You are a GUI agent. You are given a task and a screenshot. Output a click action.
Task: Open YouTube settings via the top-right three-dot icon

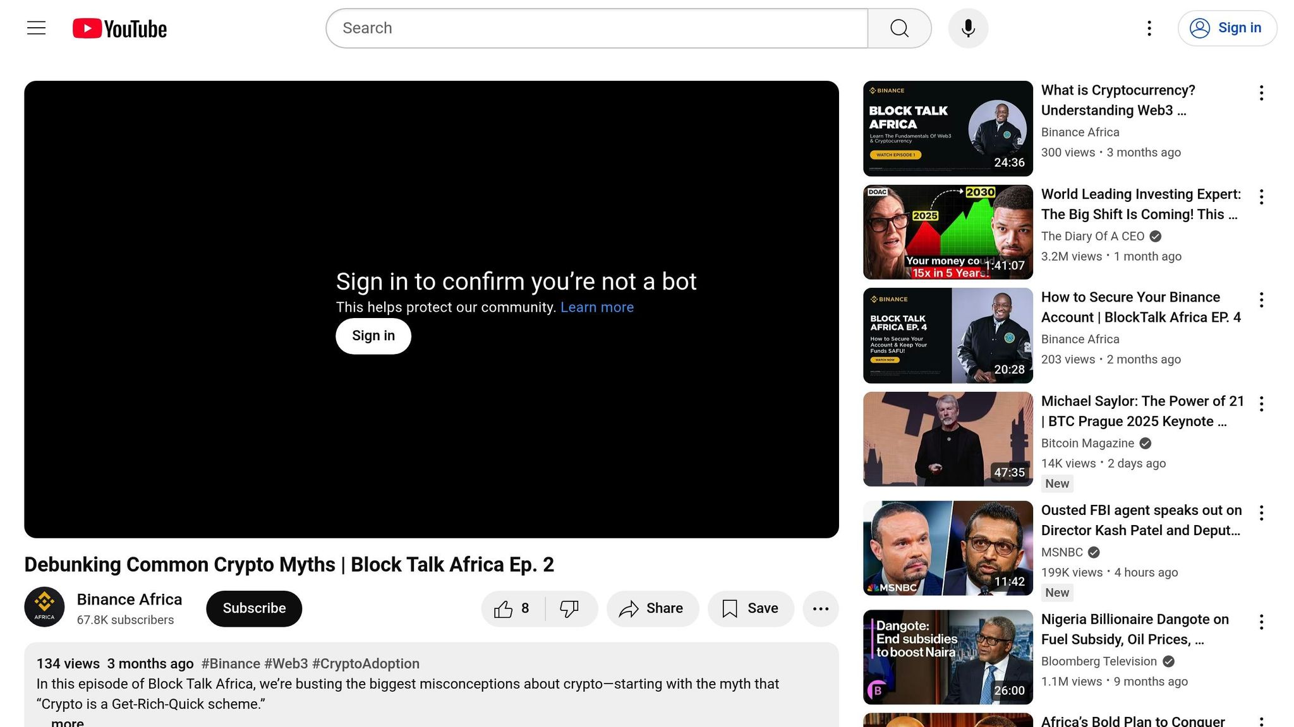point(1149,28)
